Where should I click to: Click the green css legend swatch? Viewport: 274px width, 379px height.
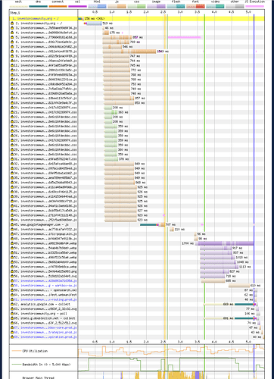pos(136,6)
